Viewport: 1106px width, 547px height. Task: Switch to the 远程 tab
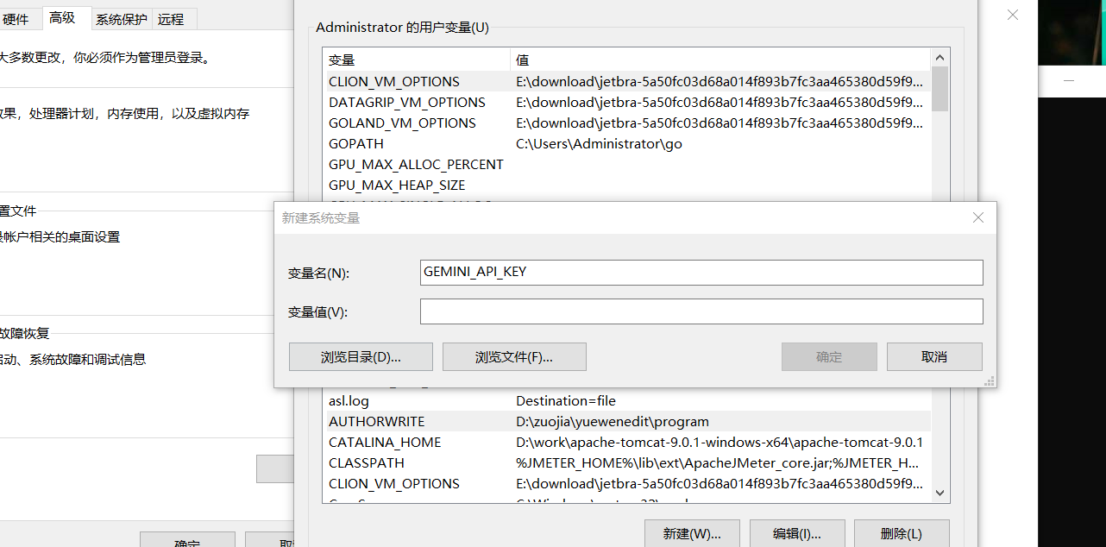click(x=170, y=19)
